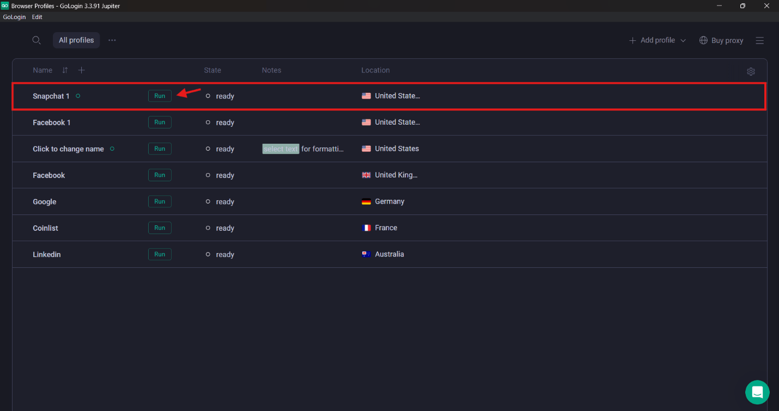This screenshot has height=411, width=779.
Task: Click the Name column header
Action: [x=42, y=70]
